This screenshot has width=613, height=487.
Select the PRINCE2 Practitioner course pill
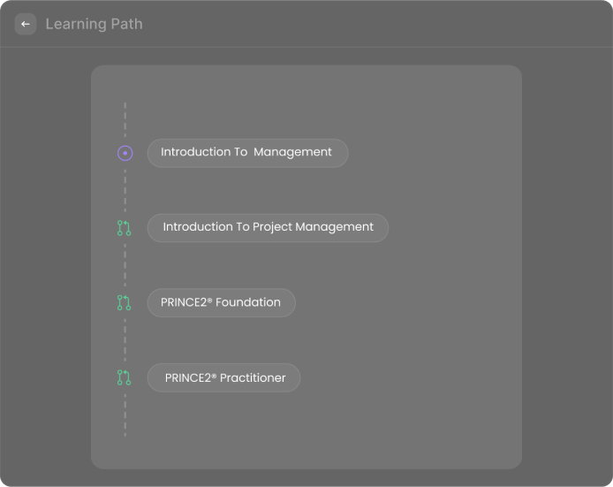click(223, 378)
